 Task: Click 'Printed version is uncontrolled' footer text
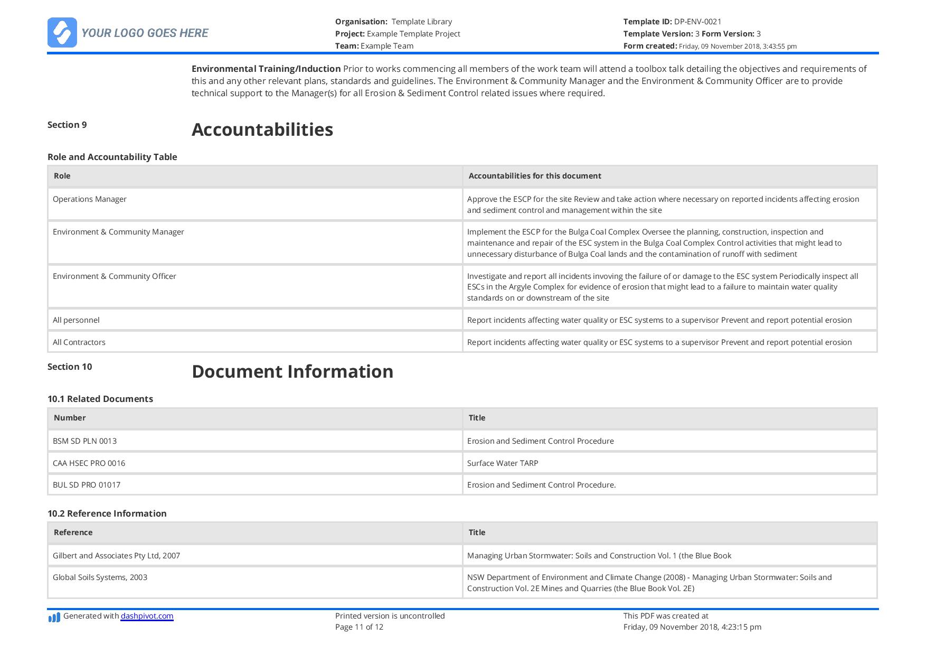[390, 616]
